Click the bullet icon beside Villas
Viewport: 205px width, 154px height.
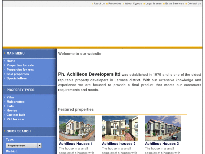(5, 97)
